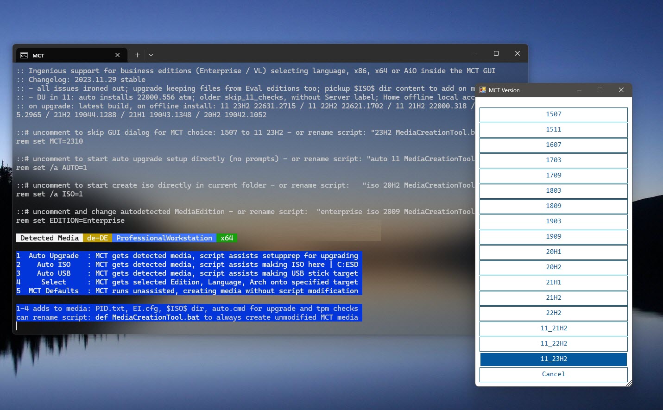Screen dimensions: 663x410
Task: Click the 'Detected Media' label in terminal
Action: coord(50,238)
